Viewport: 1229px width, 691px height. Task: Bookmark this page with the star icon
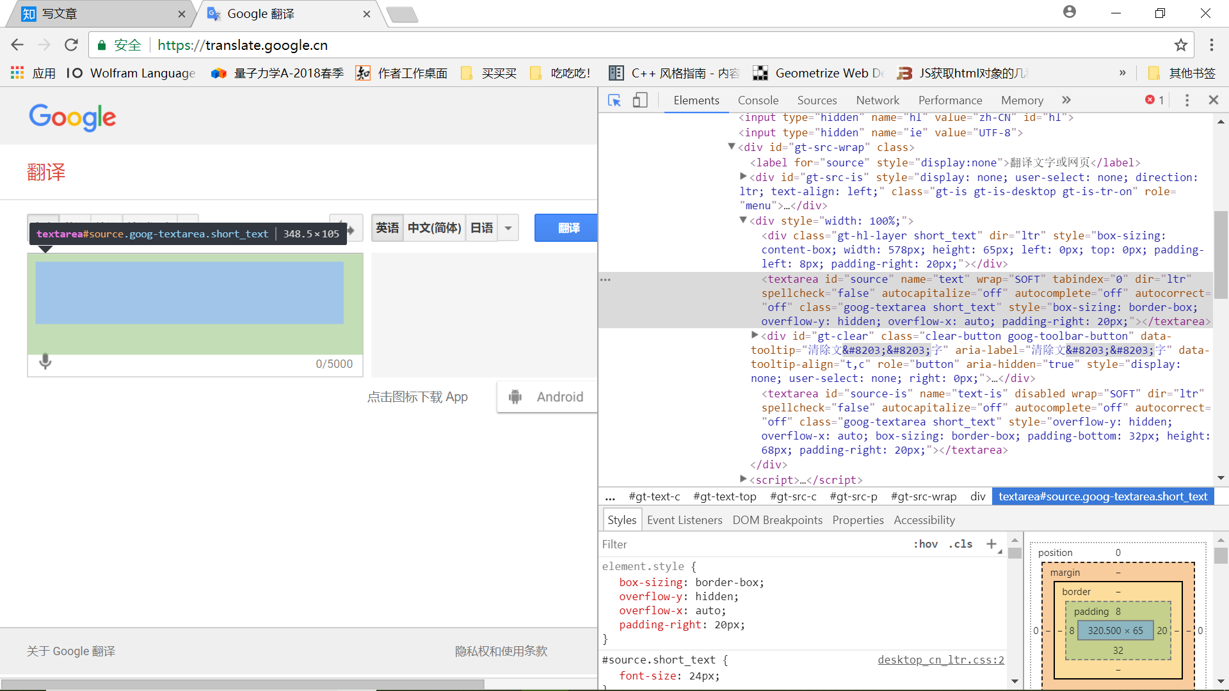point(1181,45)
